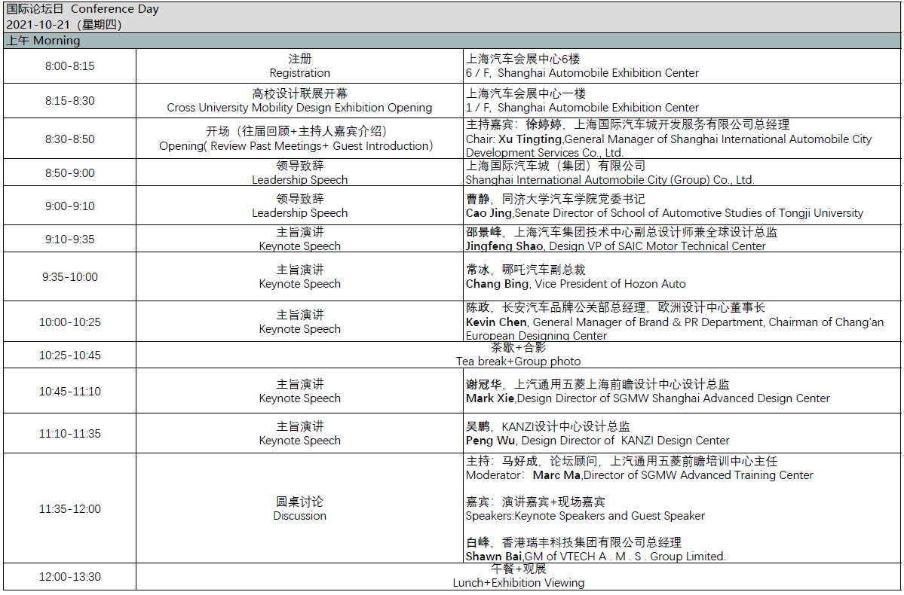The image size is (904, 595).
Task: Select the Peng Wu KANZI entry
Action: 597,441
